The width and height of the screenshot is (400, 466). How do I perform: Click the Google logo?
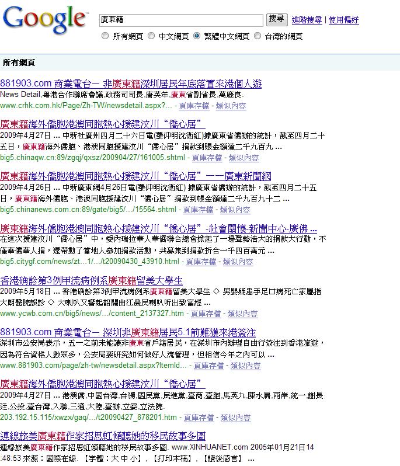46,20
